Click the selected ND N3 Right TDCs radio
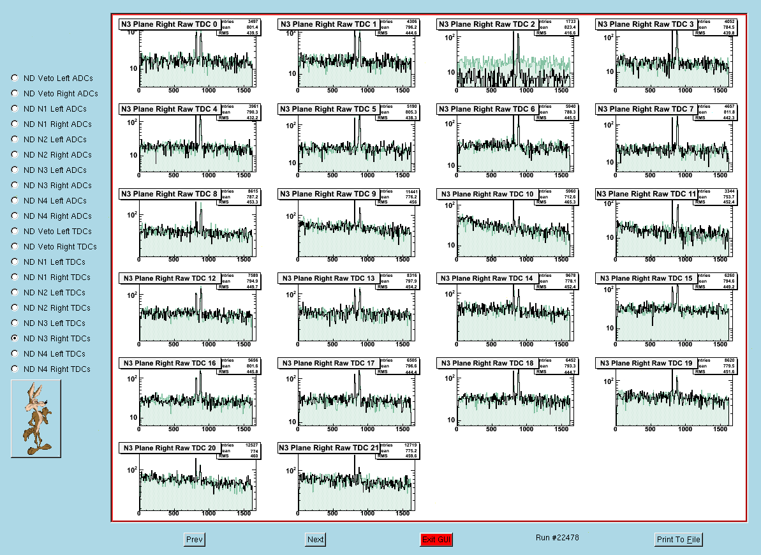761x555 pixels. [15, 338]
